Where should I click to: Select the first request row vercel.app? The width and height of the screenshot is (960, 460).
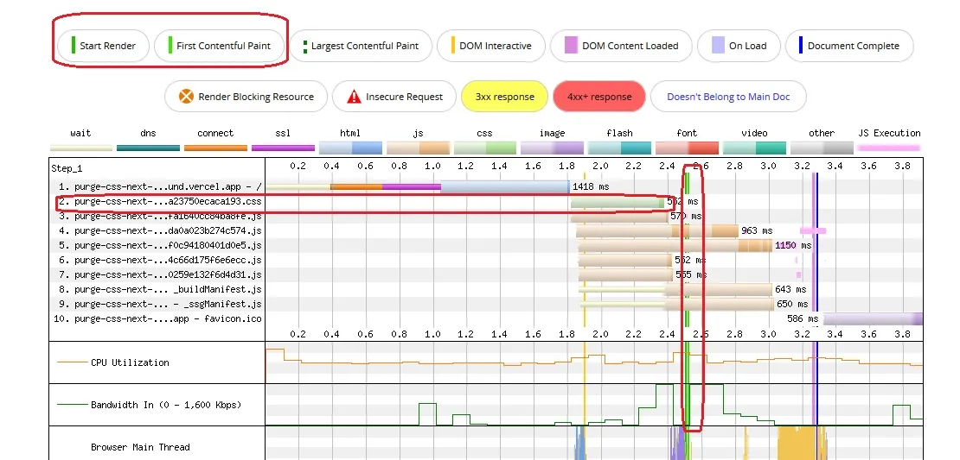tap(159, 186)
